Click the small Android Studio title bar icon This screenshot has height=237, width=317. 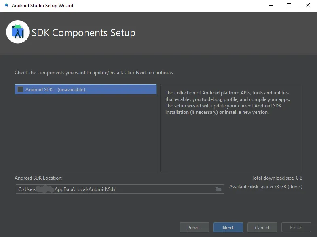(6, 6)
